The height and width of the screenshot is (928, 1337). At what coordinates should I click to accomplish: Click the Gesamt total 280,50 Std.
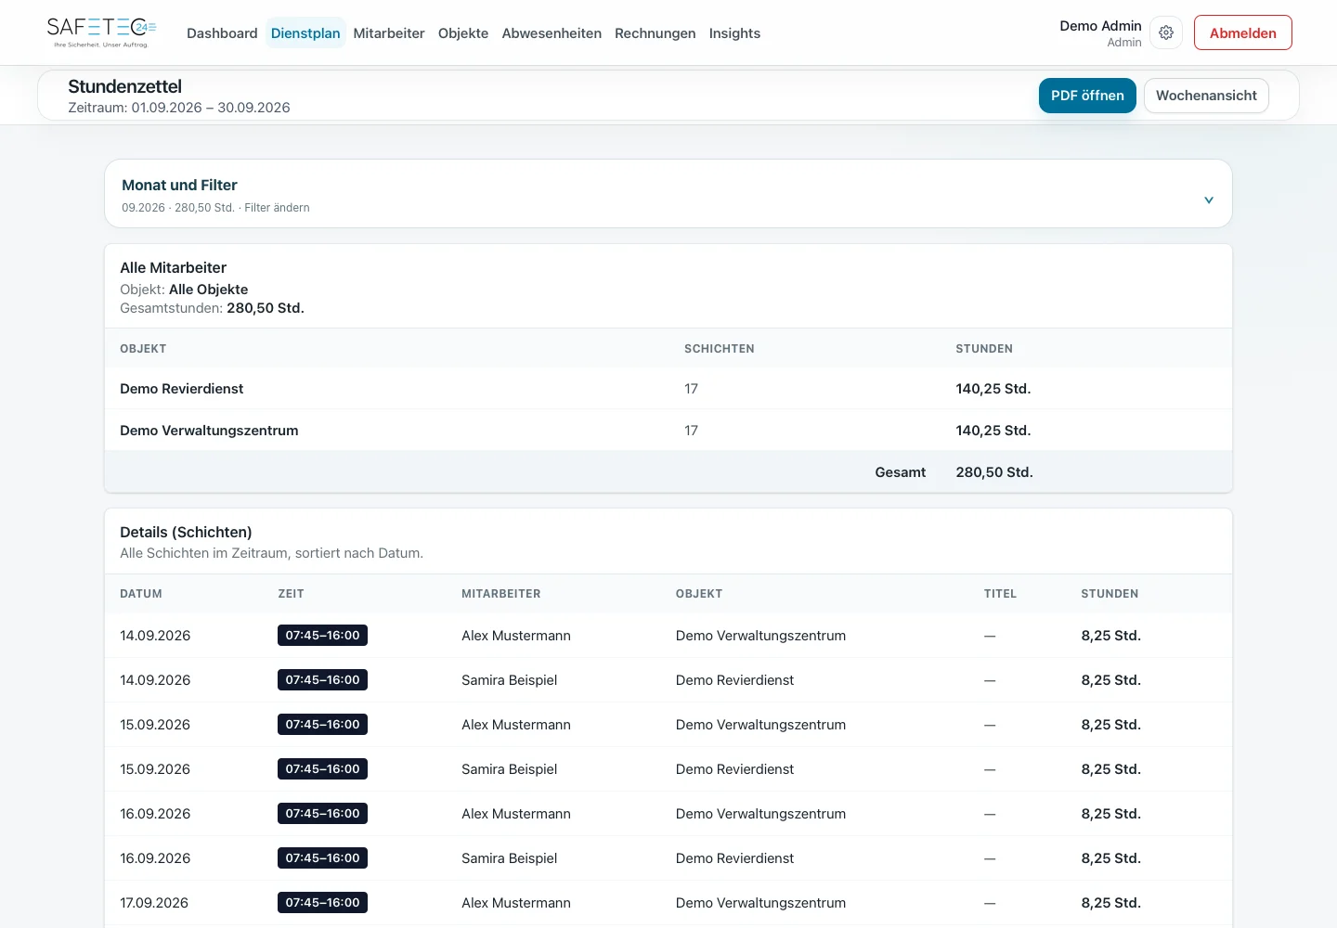[x=994, y=472]
